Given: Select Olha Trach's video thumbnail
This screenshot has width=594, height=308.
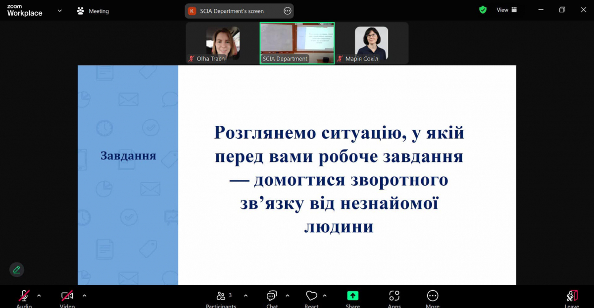Looking at the screenshot, I should (x=222, y=43).
